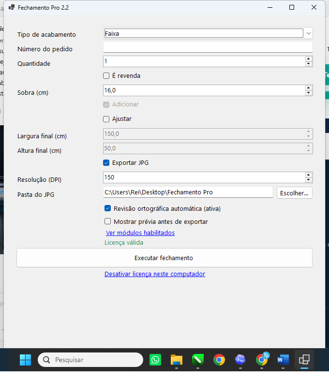The height and width of the screenshot is (381, 329).
Task: Increase Sobra (cm) with the up arrow
Action: (308, 88)
